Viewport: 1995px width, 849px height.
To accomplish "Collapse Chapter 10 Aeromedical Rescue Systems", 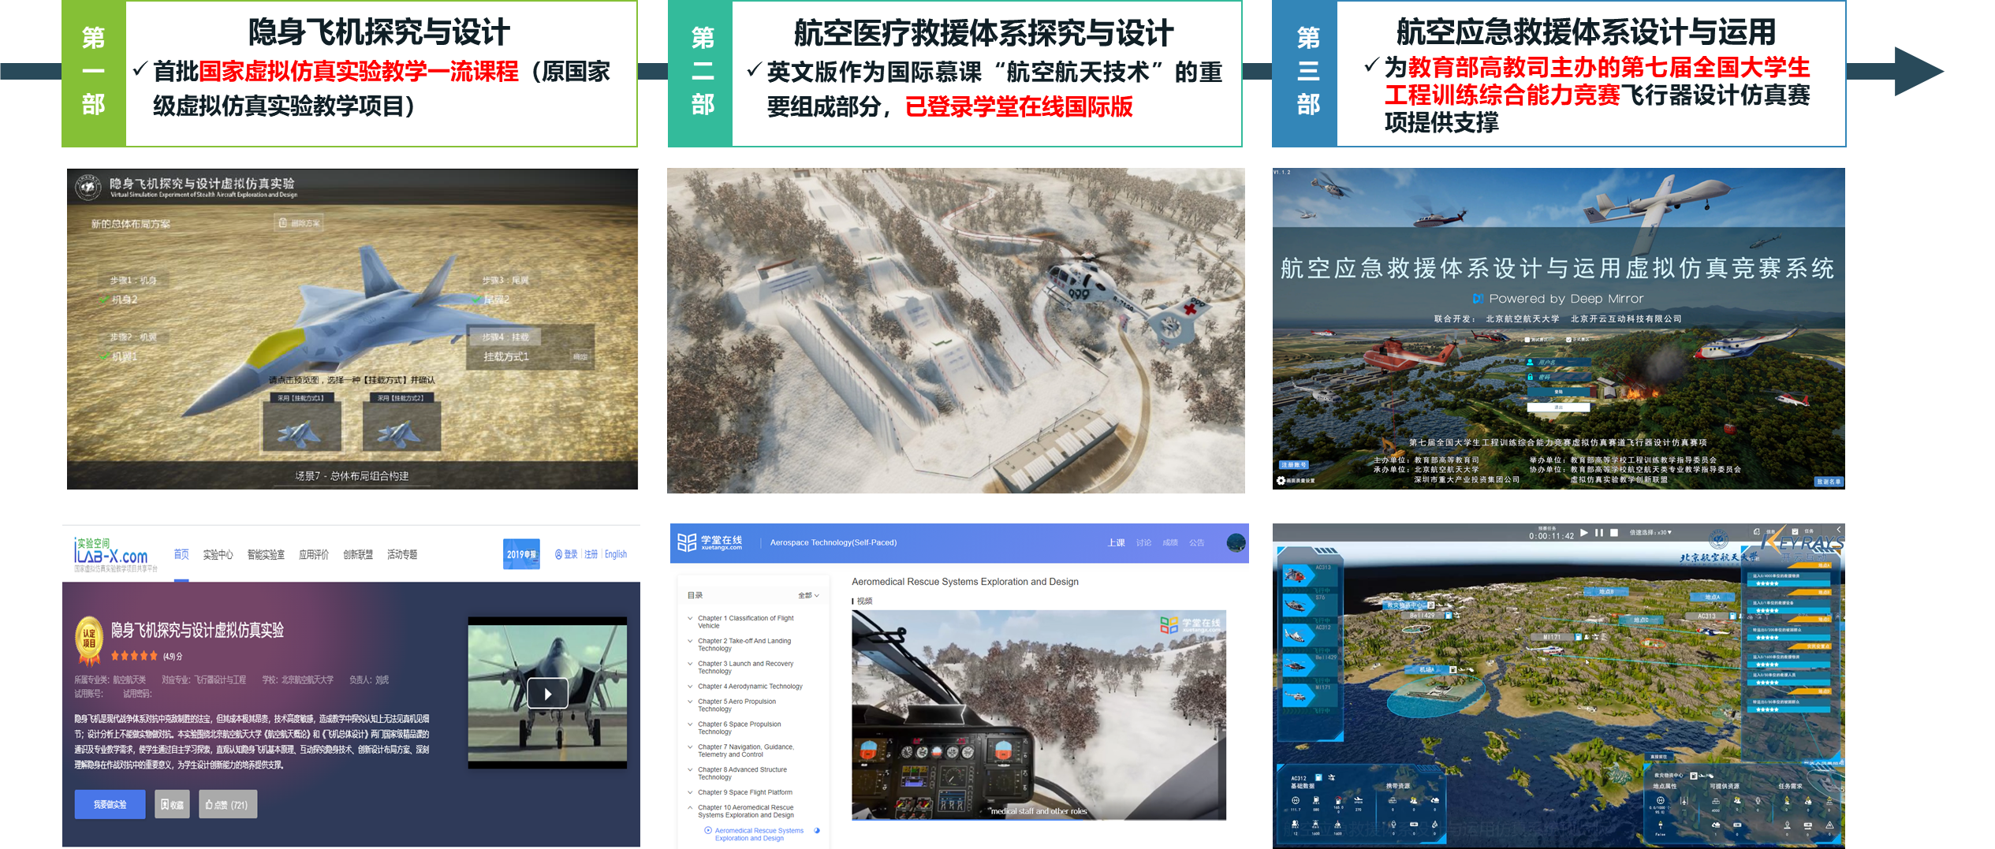I will coord(690,807).
